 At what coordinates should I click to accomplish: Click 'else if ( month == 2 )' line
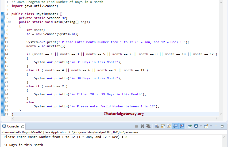[47, 86]
